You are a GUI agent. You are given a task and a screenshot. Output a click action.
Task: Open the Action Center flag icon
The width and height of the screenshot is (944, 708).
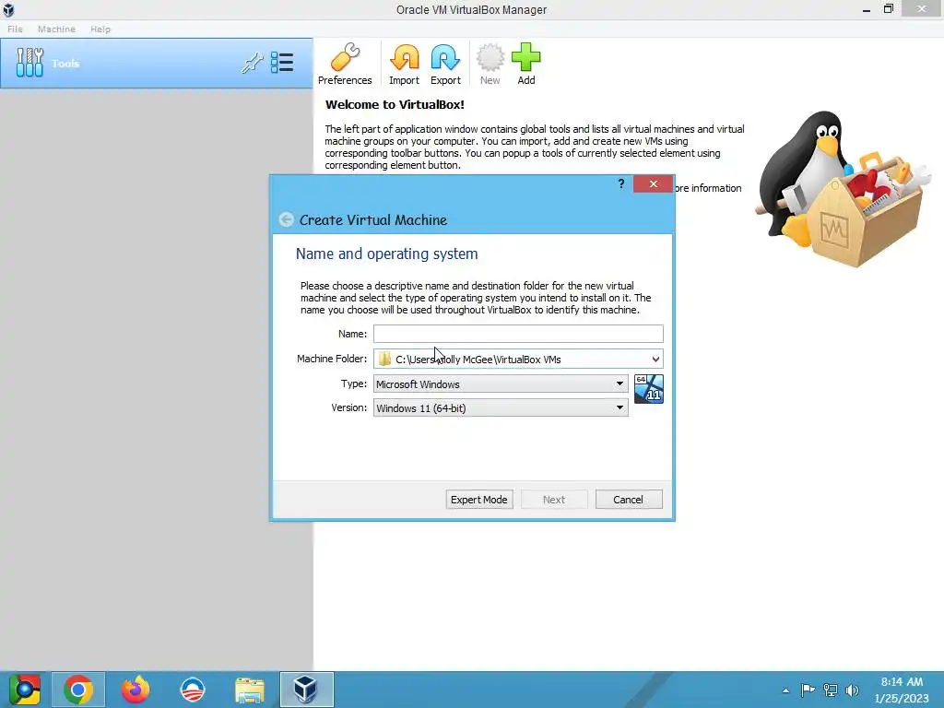(808, 690)
